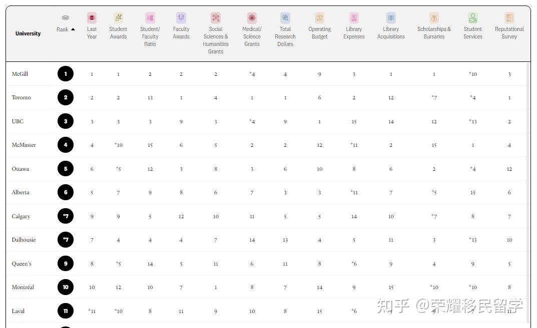Select the Toronto university name

21,97
